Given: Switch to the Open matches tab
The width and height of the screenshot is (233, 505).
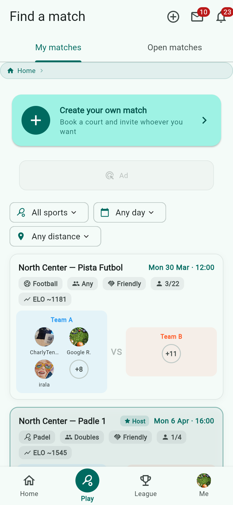Looking at the screenshot, I should pos(175,47).
